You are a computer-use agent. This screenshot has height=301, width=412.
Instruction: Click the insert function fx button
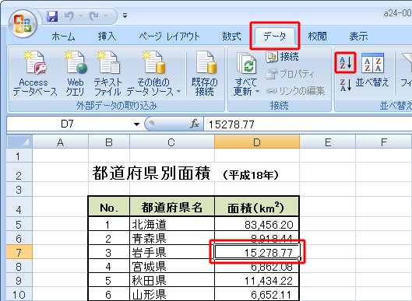pos(195,124)
